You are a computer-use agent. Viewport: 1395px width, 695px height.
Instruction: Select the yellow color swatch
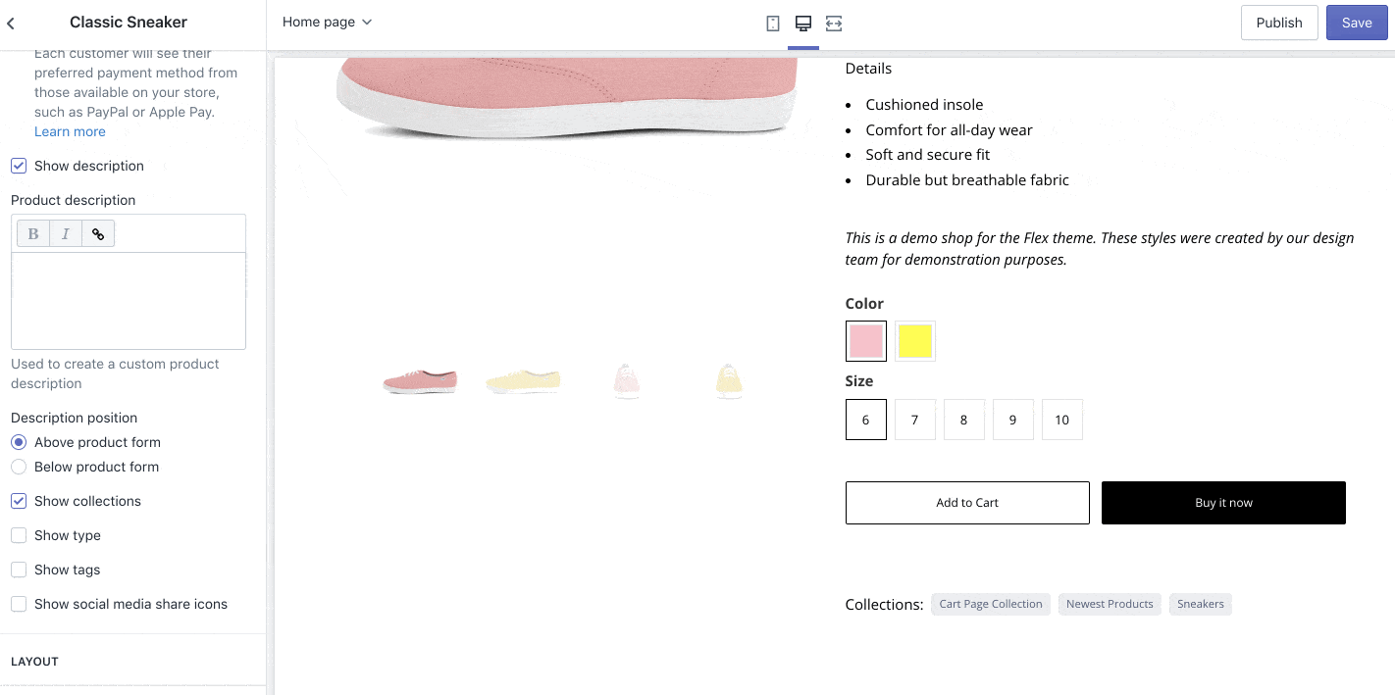[x=915, y=341]
